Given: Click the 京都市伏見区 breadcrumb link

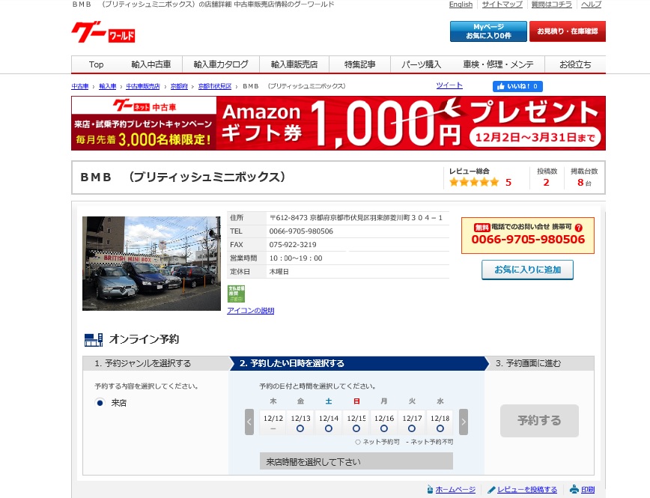Looking at the screenshot, I should coord(214,86).
